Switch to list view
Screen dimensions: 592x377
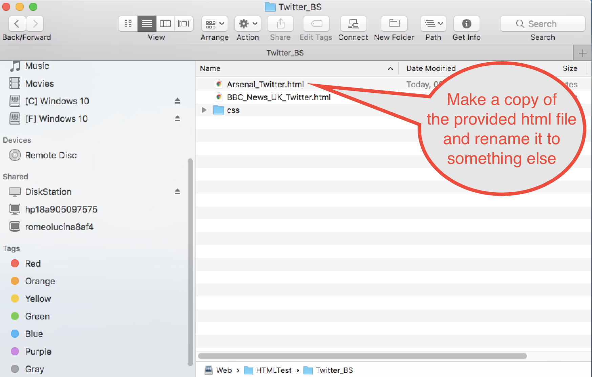pos(147,24)
